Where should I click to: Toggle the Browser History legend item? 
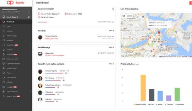coord(140,104)
